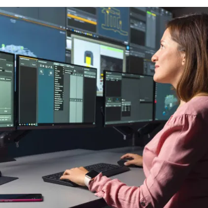Select the highlighted first tab on center monitor
Image resolution: width=208 pixels, height=208 pixels.
[56, 64]
